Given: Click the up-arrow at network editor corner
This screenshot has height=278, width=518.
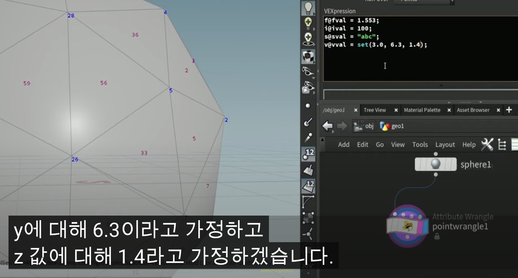Looking at the screenshot, I should point(322,139).
